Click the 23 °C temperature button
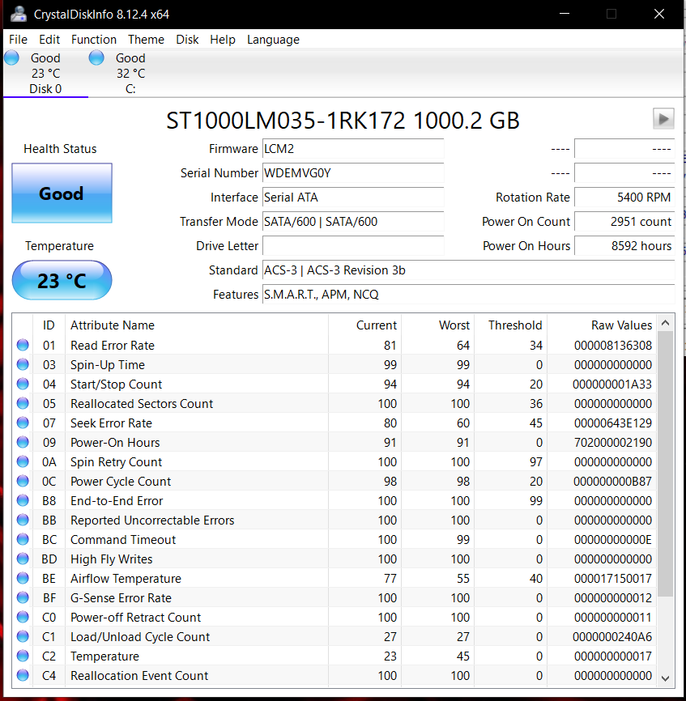Image resolution: width=686 pixels, height=701 pixels. click(62, 281)
